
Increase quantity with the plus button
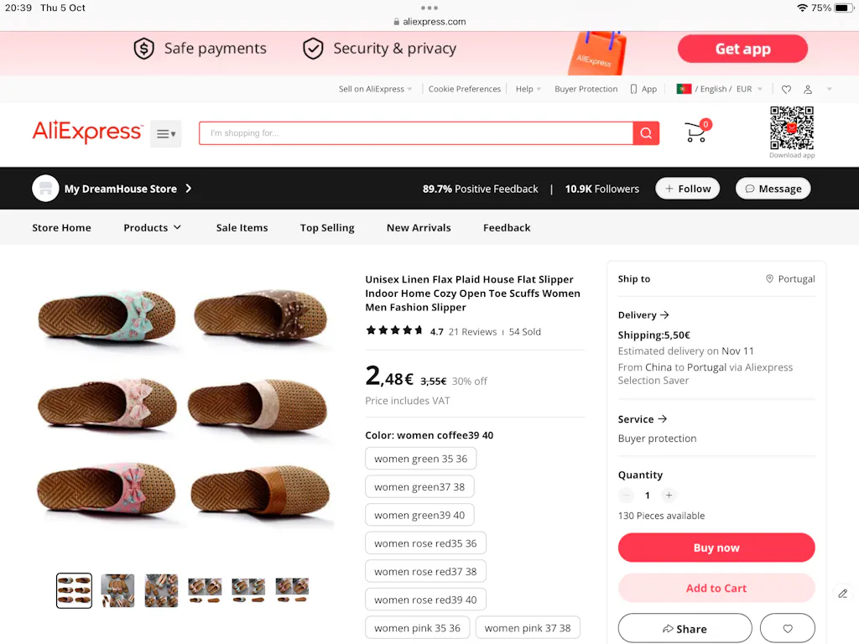[669, 496]
